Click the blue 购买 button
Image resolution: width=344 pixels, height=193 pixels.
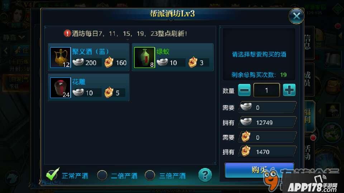(x=259, y=170)
